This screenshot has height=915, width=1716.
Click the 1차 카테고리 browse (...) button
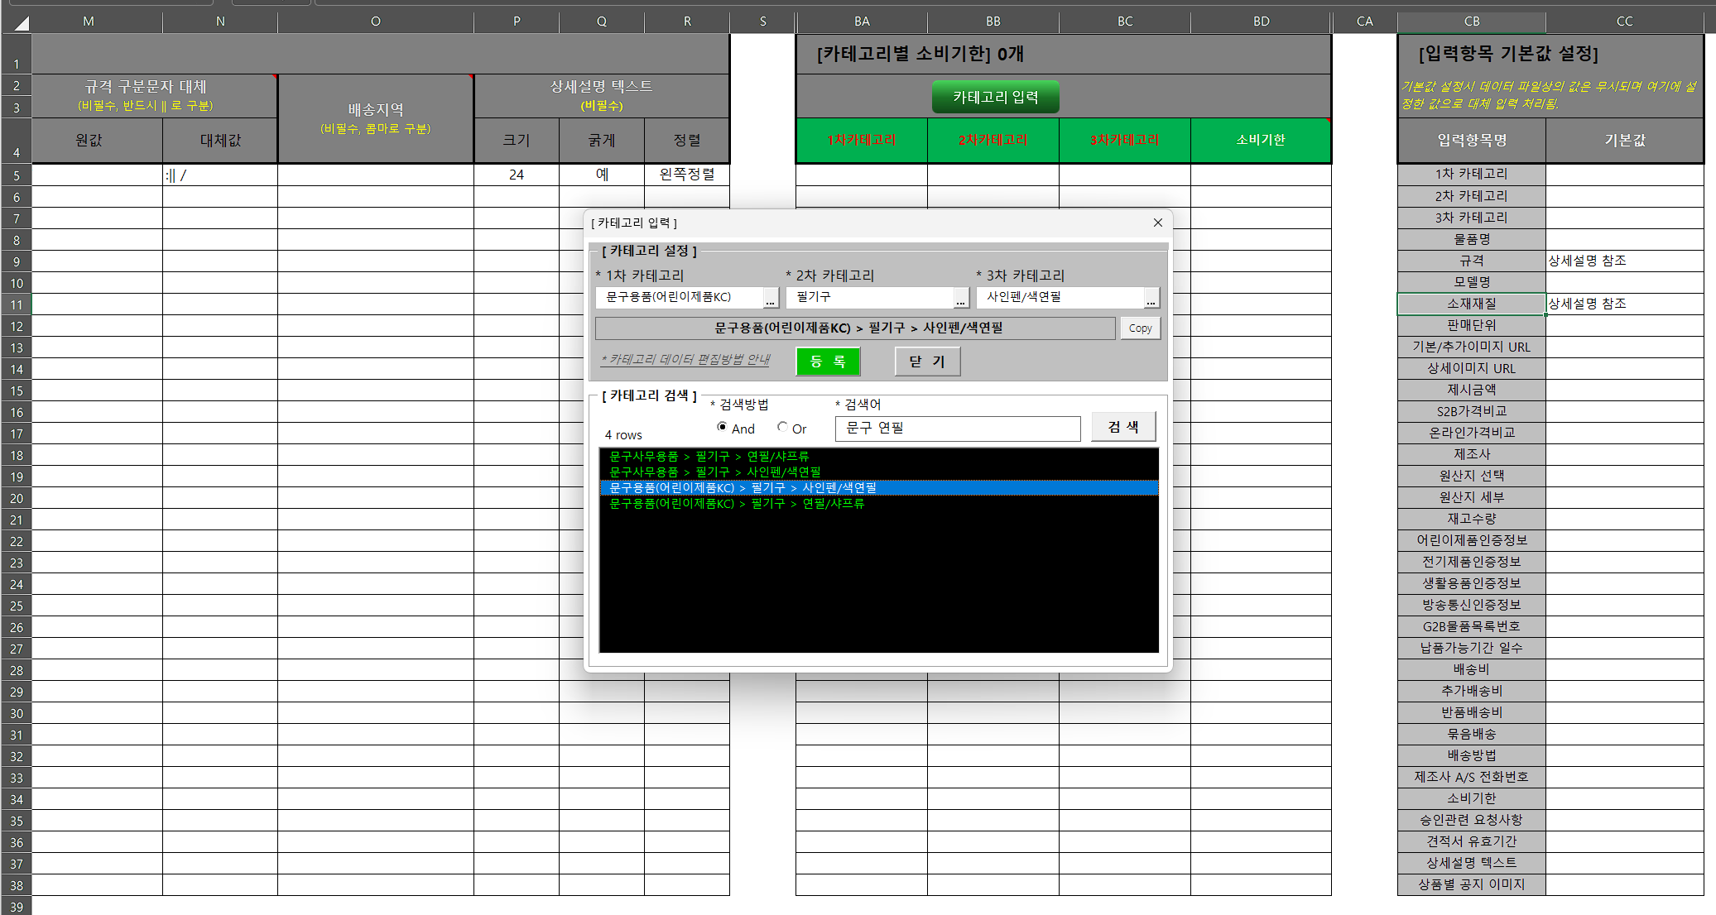pyautogui.click(x=770, y=298)
